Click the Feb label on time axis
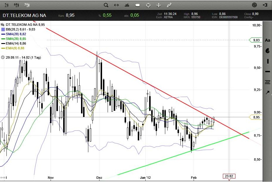272x182 pixels. [194, 178]
